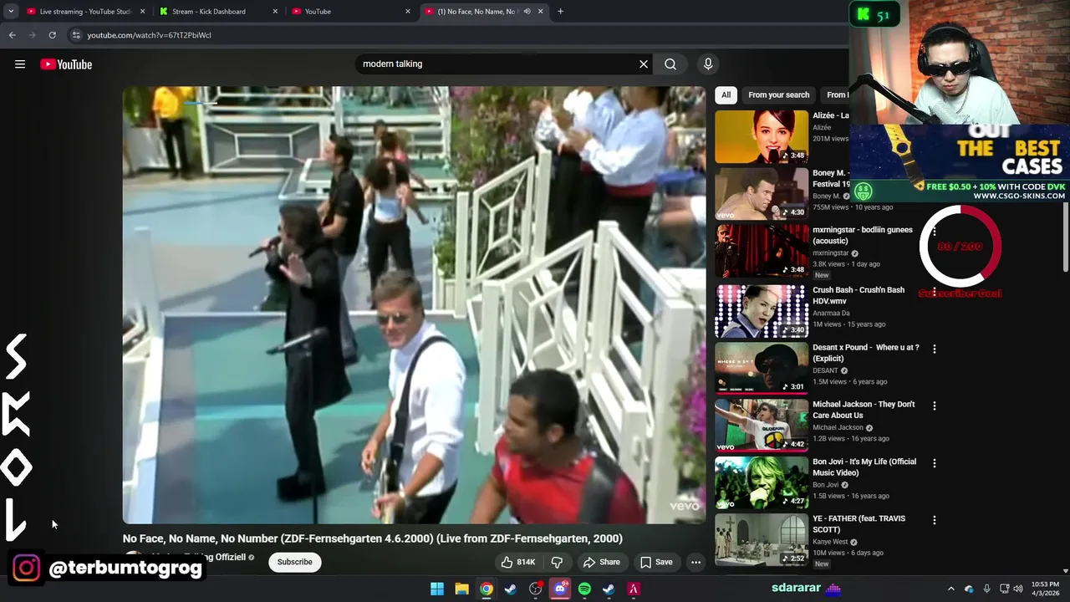The width and height of the screenshot is (1070, 602).
Task: Open Boney M. video thumbnail
Action: coord(762,194)
